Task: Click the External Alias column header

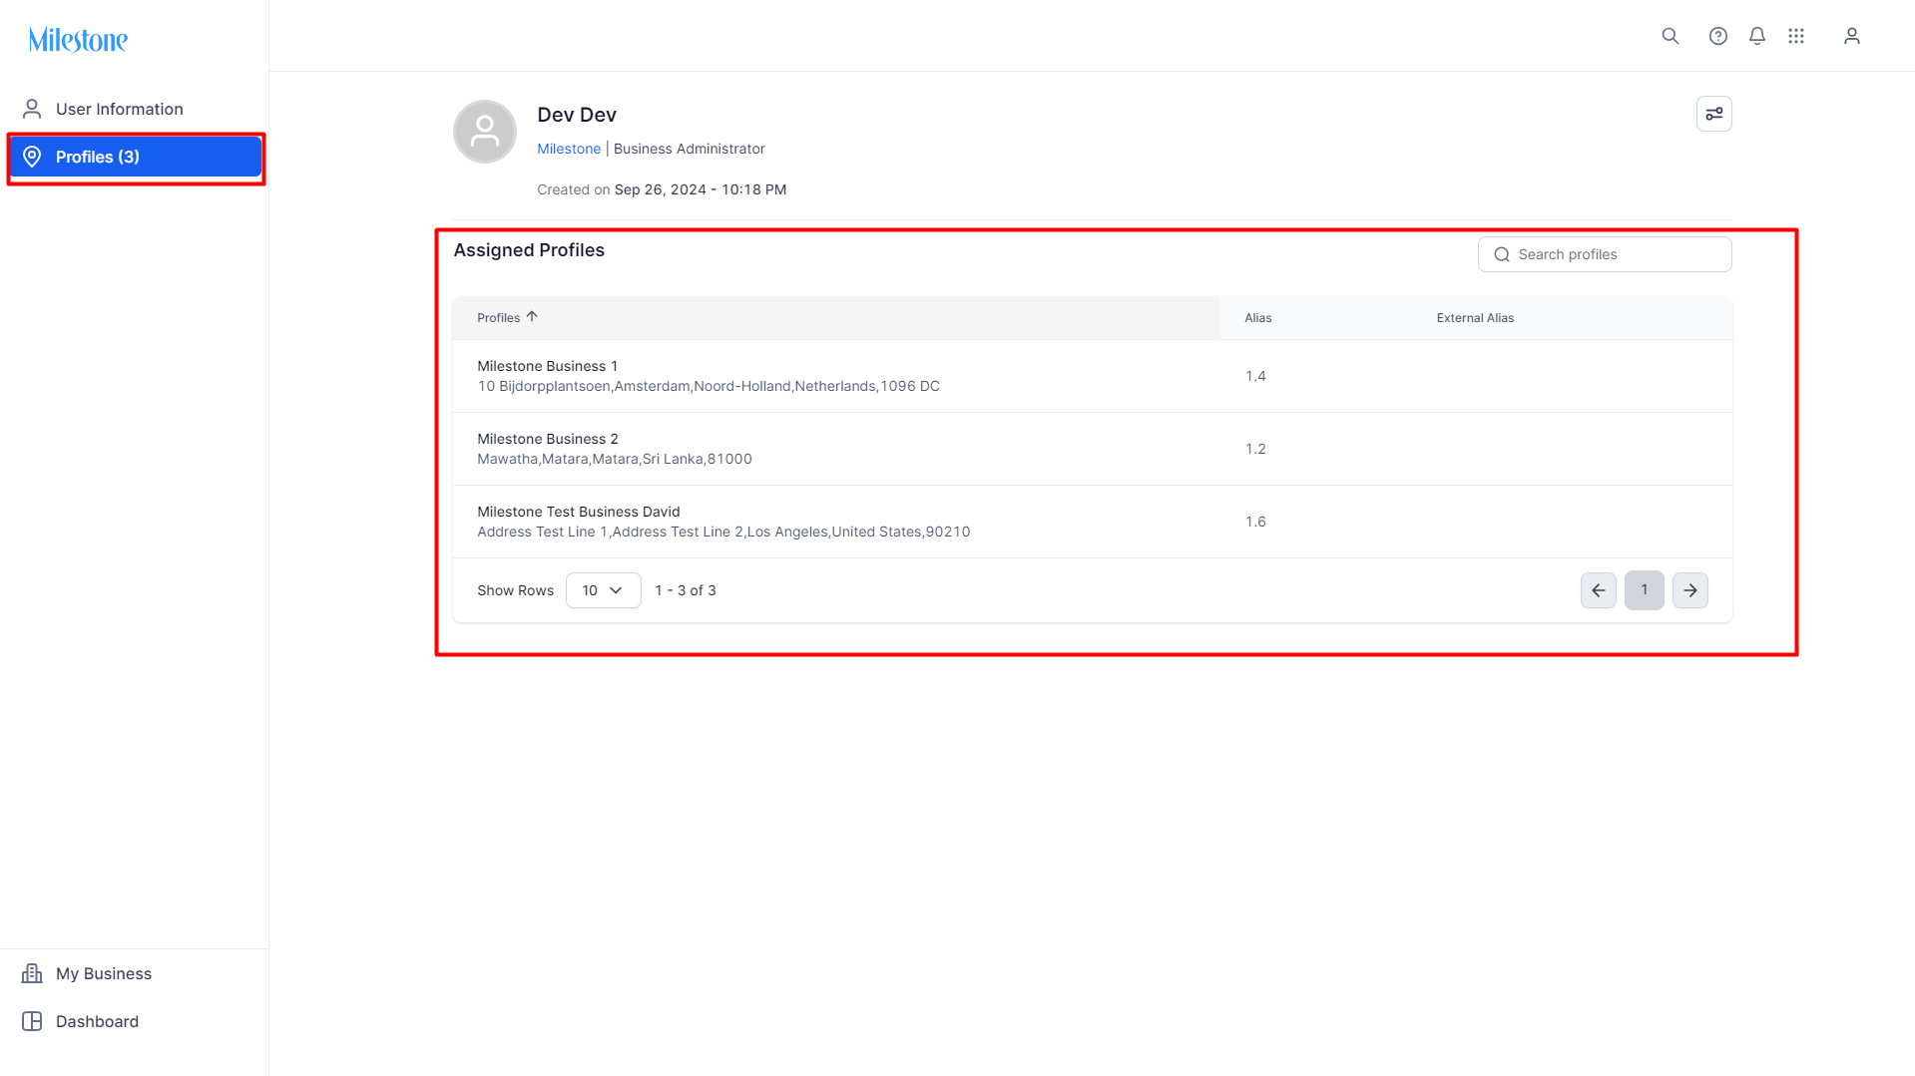Action: [x=1475, y=318]
